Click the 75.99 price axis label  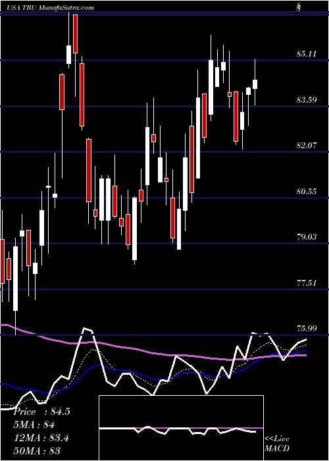point(307,329)
